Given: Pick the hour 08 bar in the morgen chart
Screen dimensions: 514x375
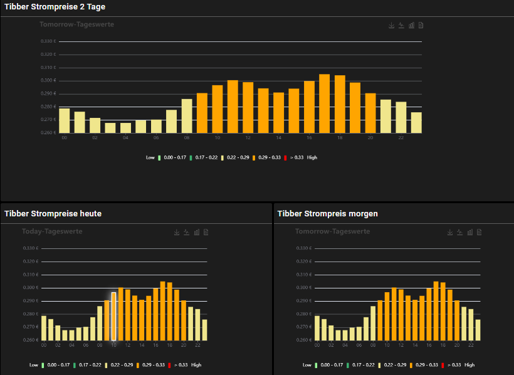Looking at the screenshot, I should (x=373, y=323).
